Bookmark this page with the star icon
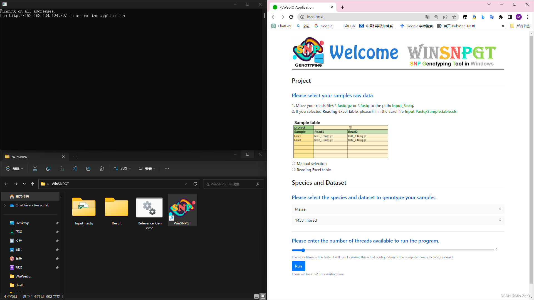534x300 pixels. (x=454, y=17)
